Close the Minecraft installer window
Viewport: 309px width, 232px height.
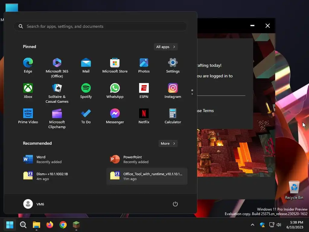click(x=268, y=26)
